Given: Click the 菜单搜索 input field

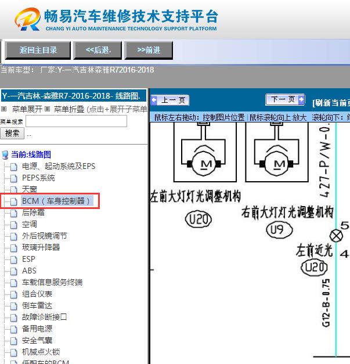Looking at the screenshot, I should pyautogui.click(x=77, y=121).
